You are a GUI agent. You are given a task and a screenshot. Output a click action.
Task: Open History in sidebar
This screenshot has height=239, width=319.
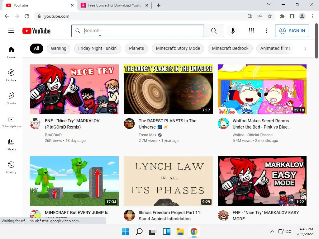point(11,167)
